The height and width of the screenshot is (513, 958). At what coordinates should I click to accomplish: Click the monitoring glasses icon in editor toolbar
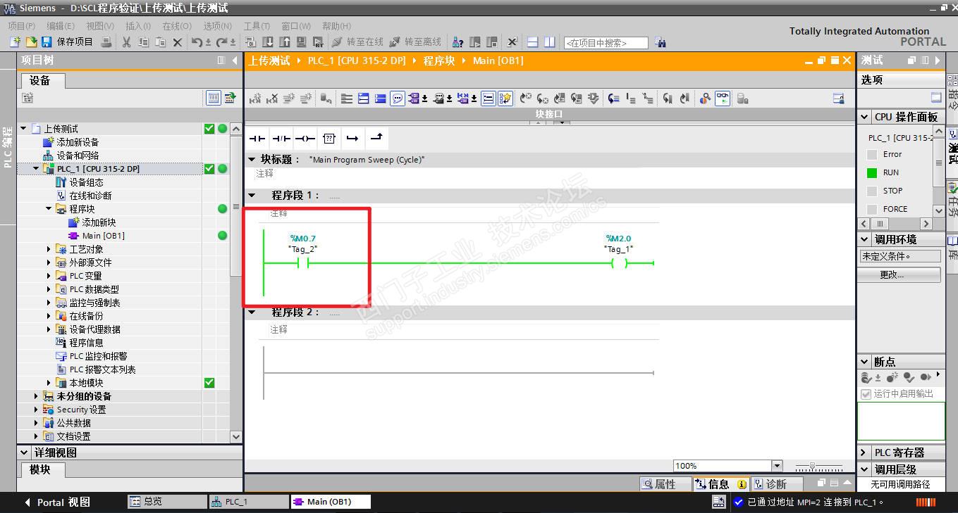tap(723, 99)
